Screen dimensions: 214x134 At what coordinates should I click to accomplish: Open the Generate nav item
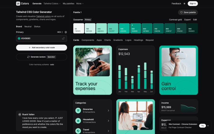pyautogui.click(x=37, y=4)
